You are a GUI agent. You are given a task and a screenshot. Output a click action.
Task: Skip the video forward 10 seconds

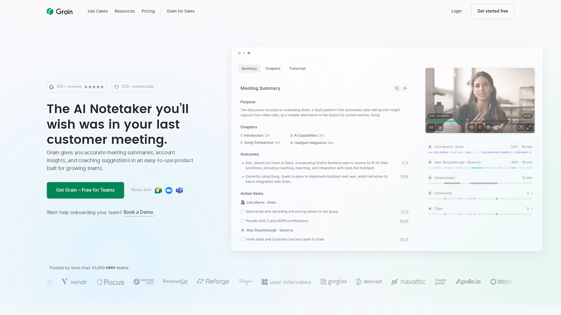click(489, 127)
